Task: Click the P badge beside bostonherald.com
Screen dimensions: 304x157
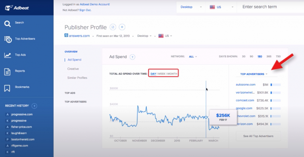Action: [x=7, y=140]
